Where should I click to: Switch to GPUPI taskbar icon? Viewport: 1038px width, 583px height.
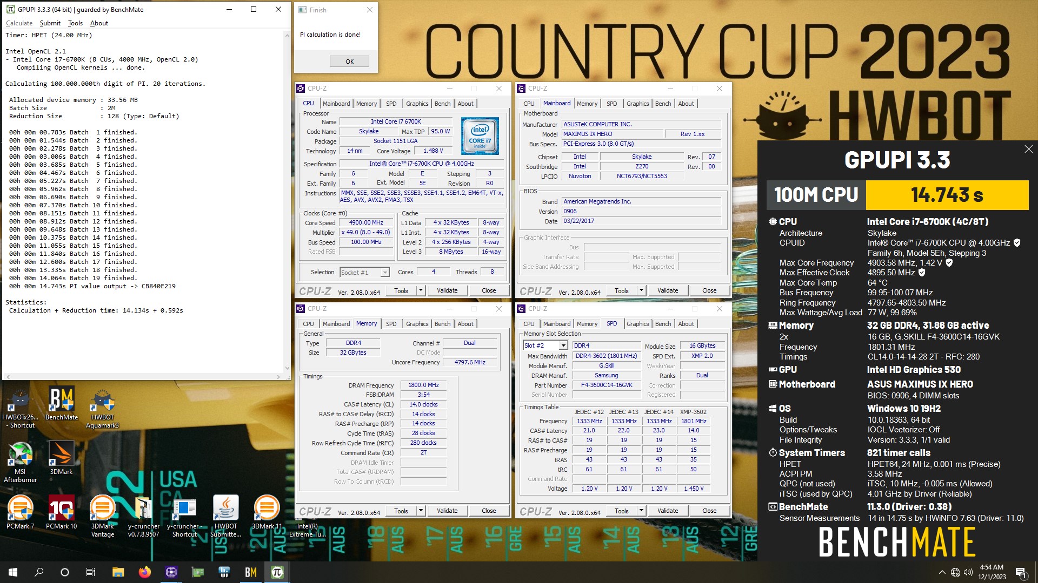point(277,572)
